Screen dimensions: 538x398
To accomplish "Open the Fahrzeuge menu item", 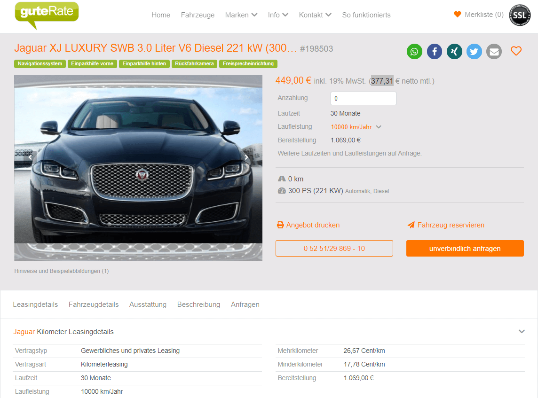I will point(198,15).
